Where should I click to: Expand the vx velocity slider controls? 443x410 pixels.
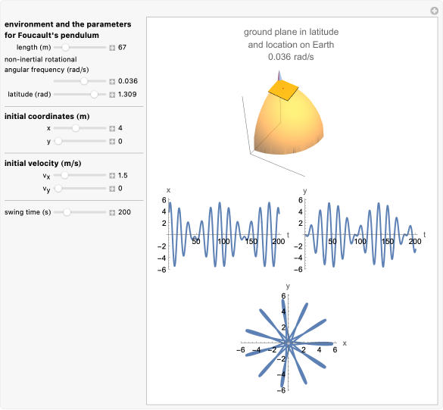point(112,176)
